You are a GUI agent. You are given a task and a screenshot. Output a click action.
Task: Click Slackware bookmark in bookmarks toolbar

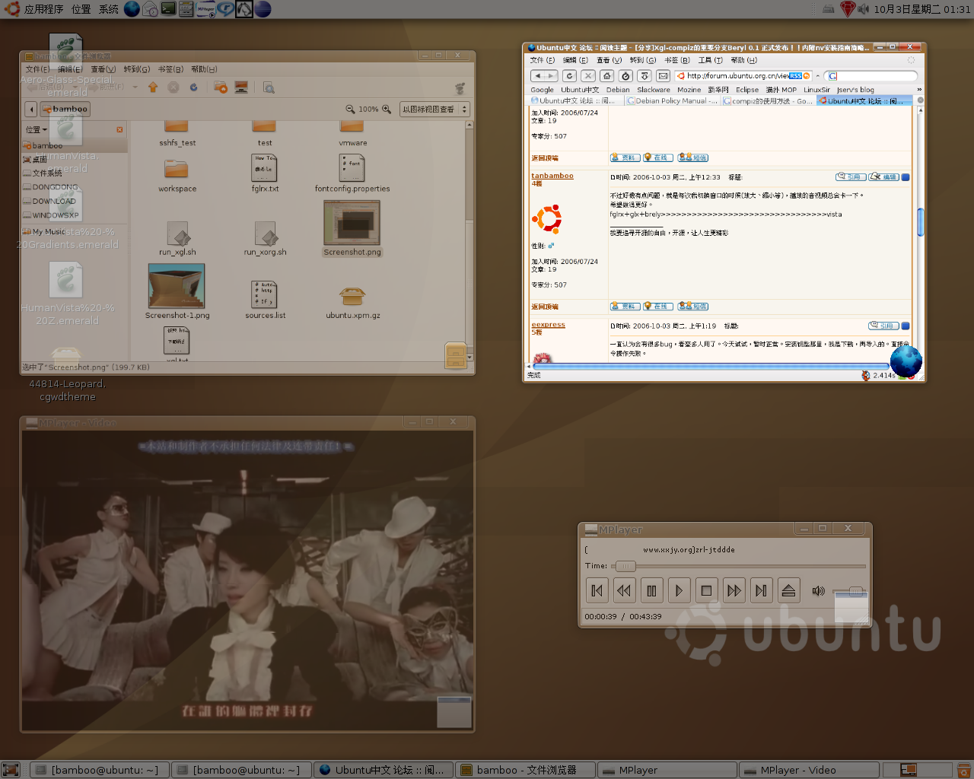[653, 89]
